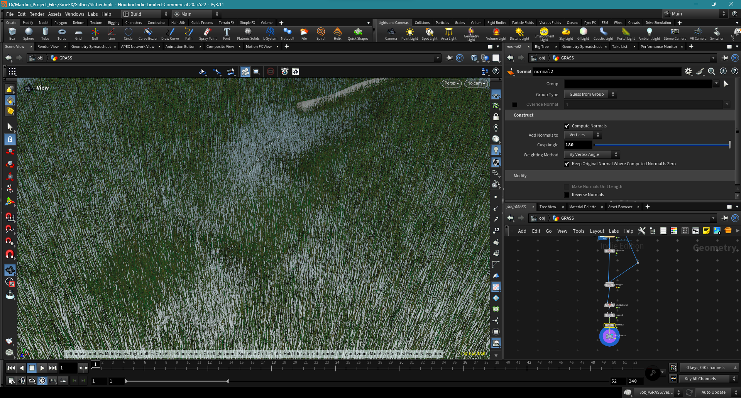The height and width of the screenshot is (398, 741).
Task: Expand the Persp viewport menu
Action: pyautogui.click(x=452, y=83)
